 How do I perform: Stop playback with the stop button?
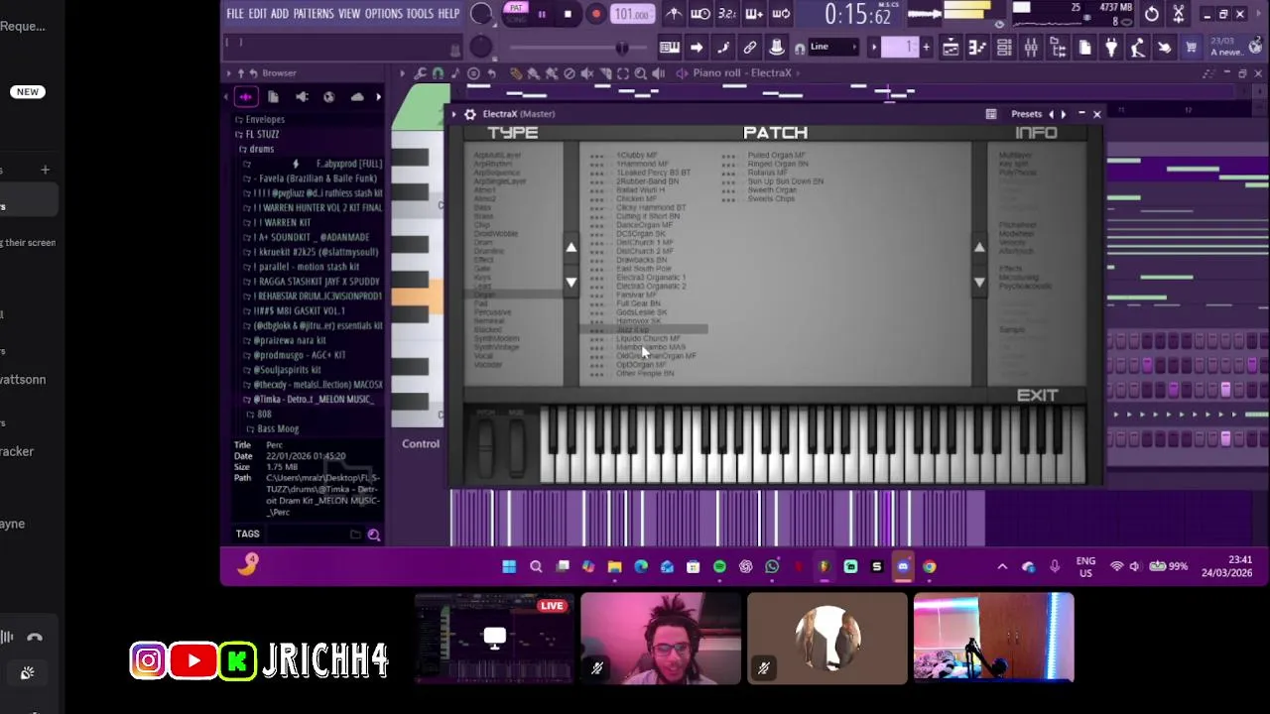[568, 14]
